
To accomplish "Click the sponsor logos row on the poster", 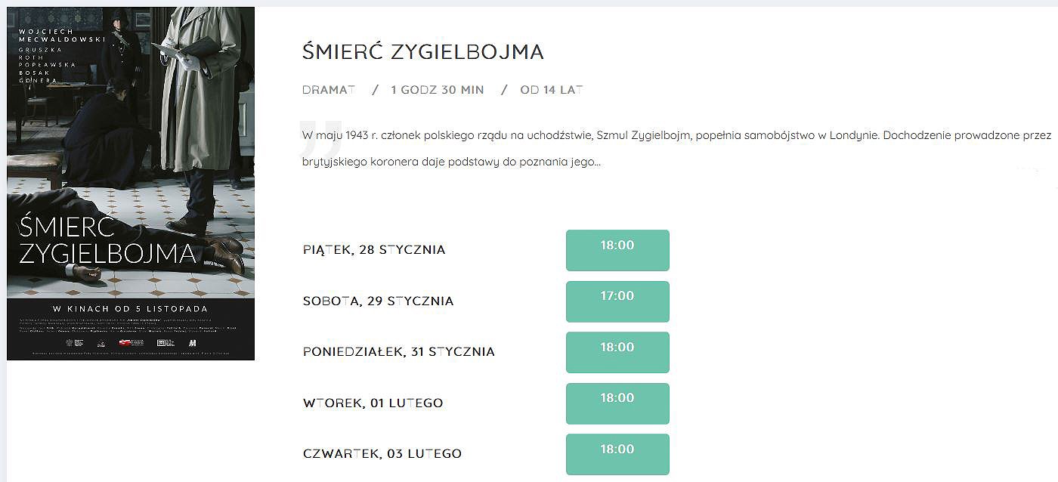I will [x=130, y=342].
